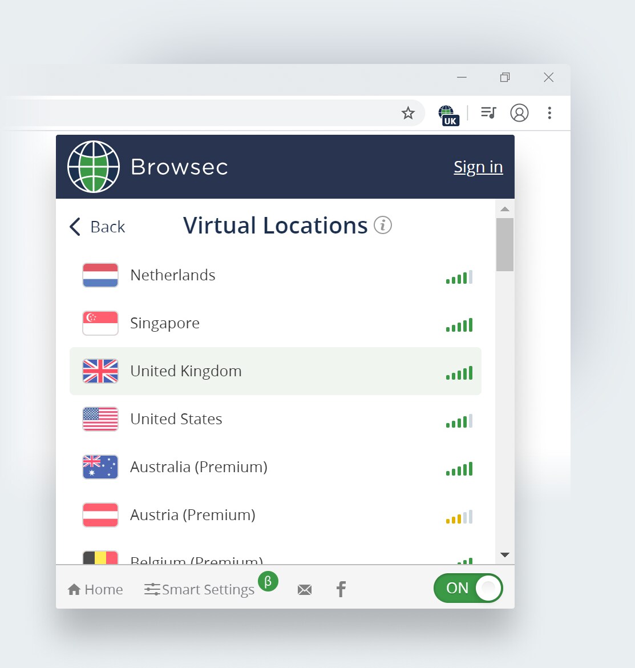The image size is (635, 668).
Task: Click the Back chevron to go back
Action: pos(75,226)
